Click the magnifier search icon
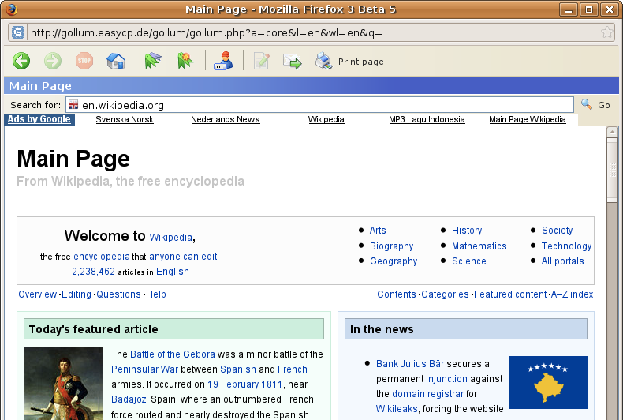This screenshot has height=420, width=623. [587, 104]
